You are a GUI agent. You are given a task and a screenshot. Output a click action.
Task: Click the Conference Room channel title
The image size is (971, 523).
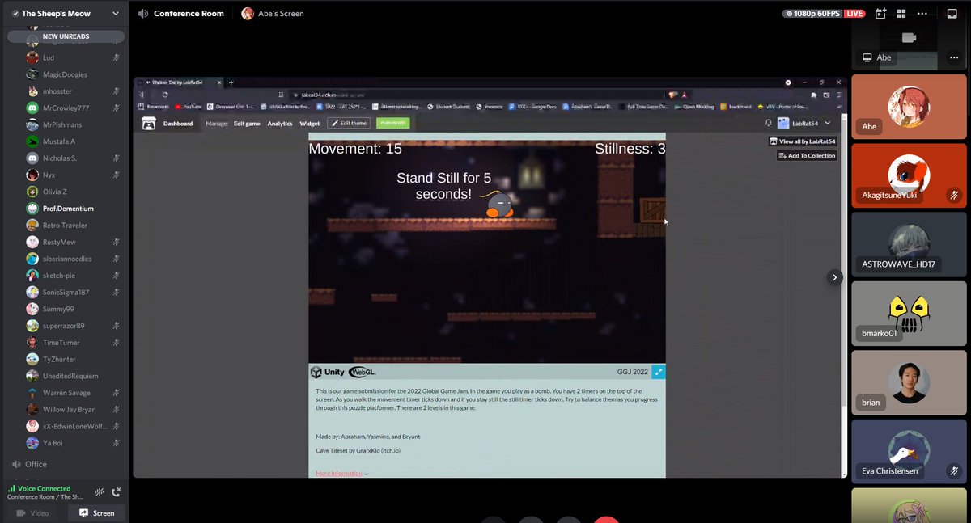tap(189, 14)
